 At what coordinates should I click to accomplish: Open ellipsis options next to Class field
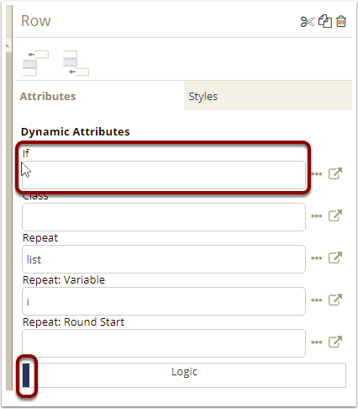tap(317, 216)
